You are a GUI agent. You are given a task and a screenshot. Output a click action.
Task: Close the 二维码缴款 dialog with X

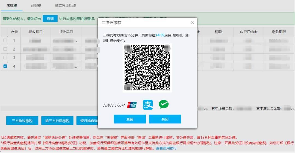(193, 23)
